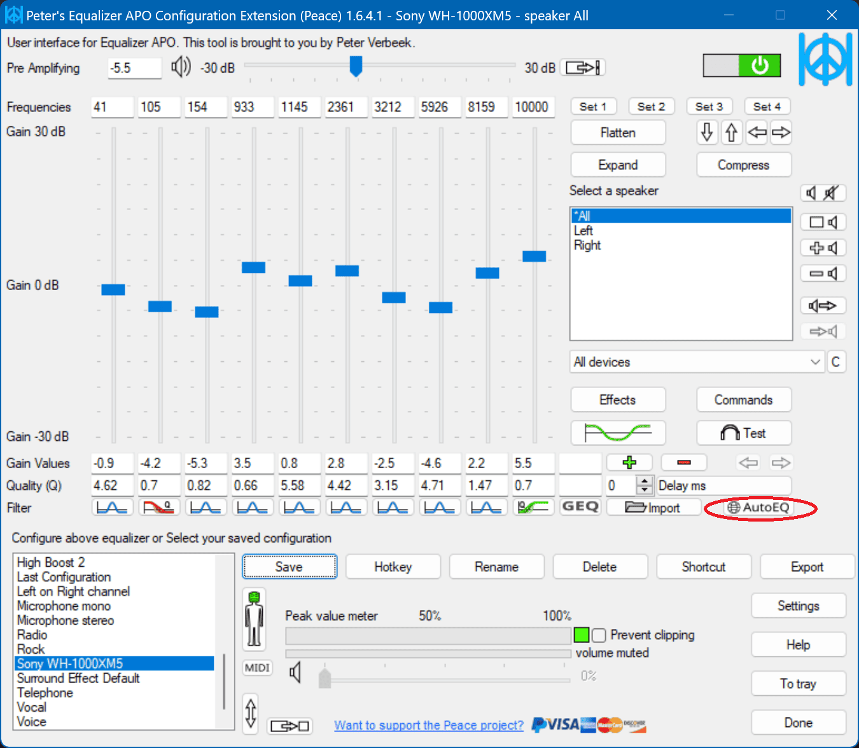Image resolution: width=859 pixels, height=748 pixels.
Task: Select the red low-cut filter icon under 105 Hz
Action: pyautogui.click(x=158, y=507)
